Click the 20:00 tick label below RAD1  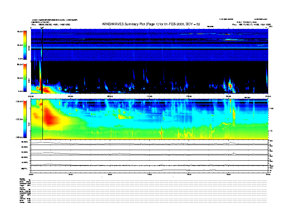[x=228, y=96]
